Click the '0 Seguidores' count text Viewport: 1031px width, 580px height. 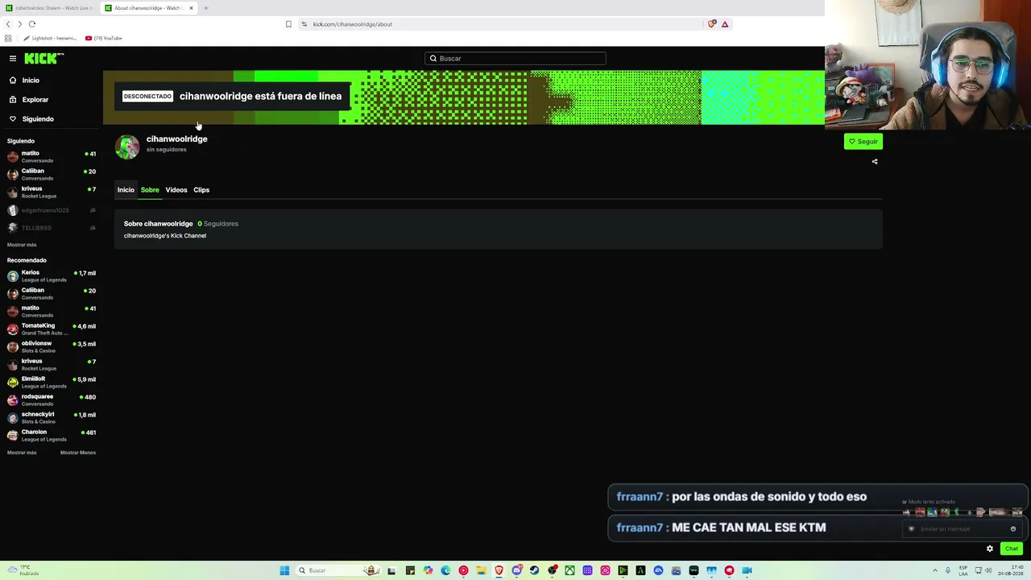tap(217, 223)
